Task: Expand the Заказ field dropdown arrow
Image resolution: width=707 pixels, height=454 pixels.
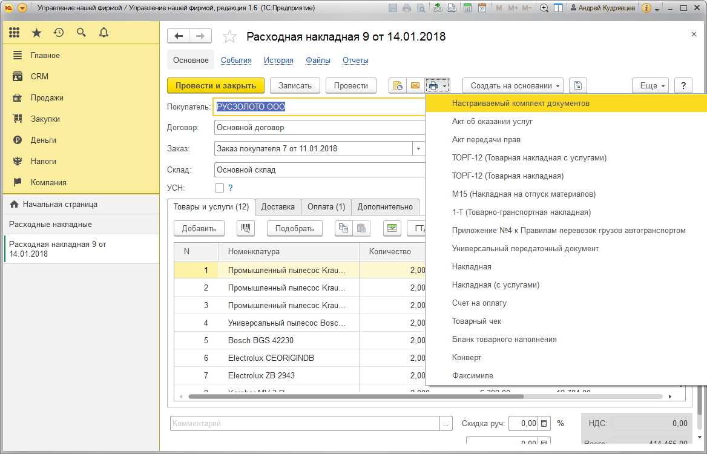Action: 418,149
